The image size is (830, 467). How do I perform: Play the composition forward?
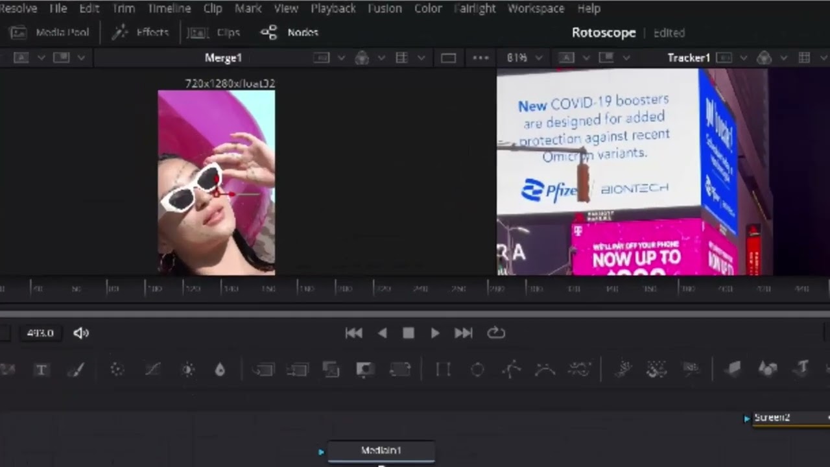click(x=435, y=333)
